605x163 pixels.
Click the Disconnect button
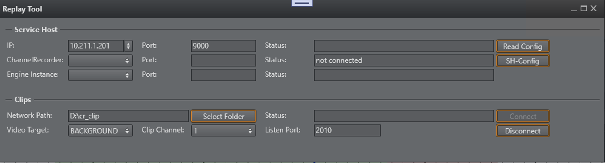tap(522, 131)
